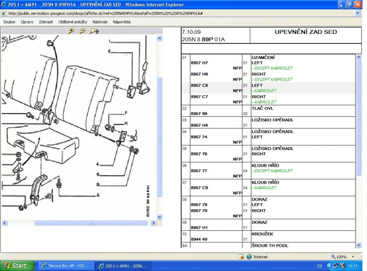Click the CS language indicator in taskbar
Viewport: 367px width, 271px height.
[x=319, y=266]
